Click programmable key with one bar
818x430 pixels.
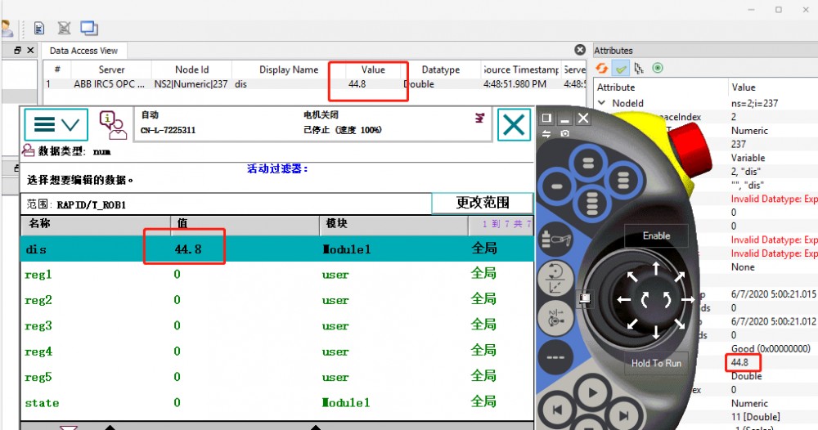point(556,186)
